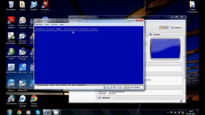Screen dimensions: 205x115
Task: Open the View menu in the VM window
Action: (x=47, y=25)
